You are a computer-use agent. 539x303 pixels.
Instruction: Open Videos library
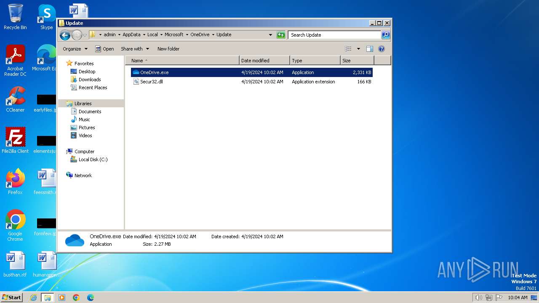click(85, 136)
